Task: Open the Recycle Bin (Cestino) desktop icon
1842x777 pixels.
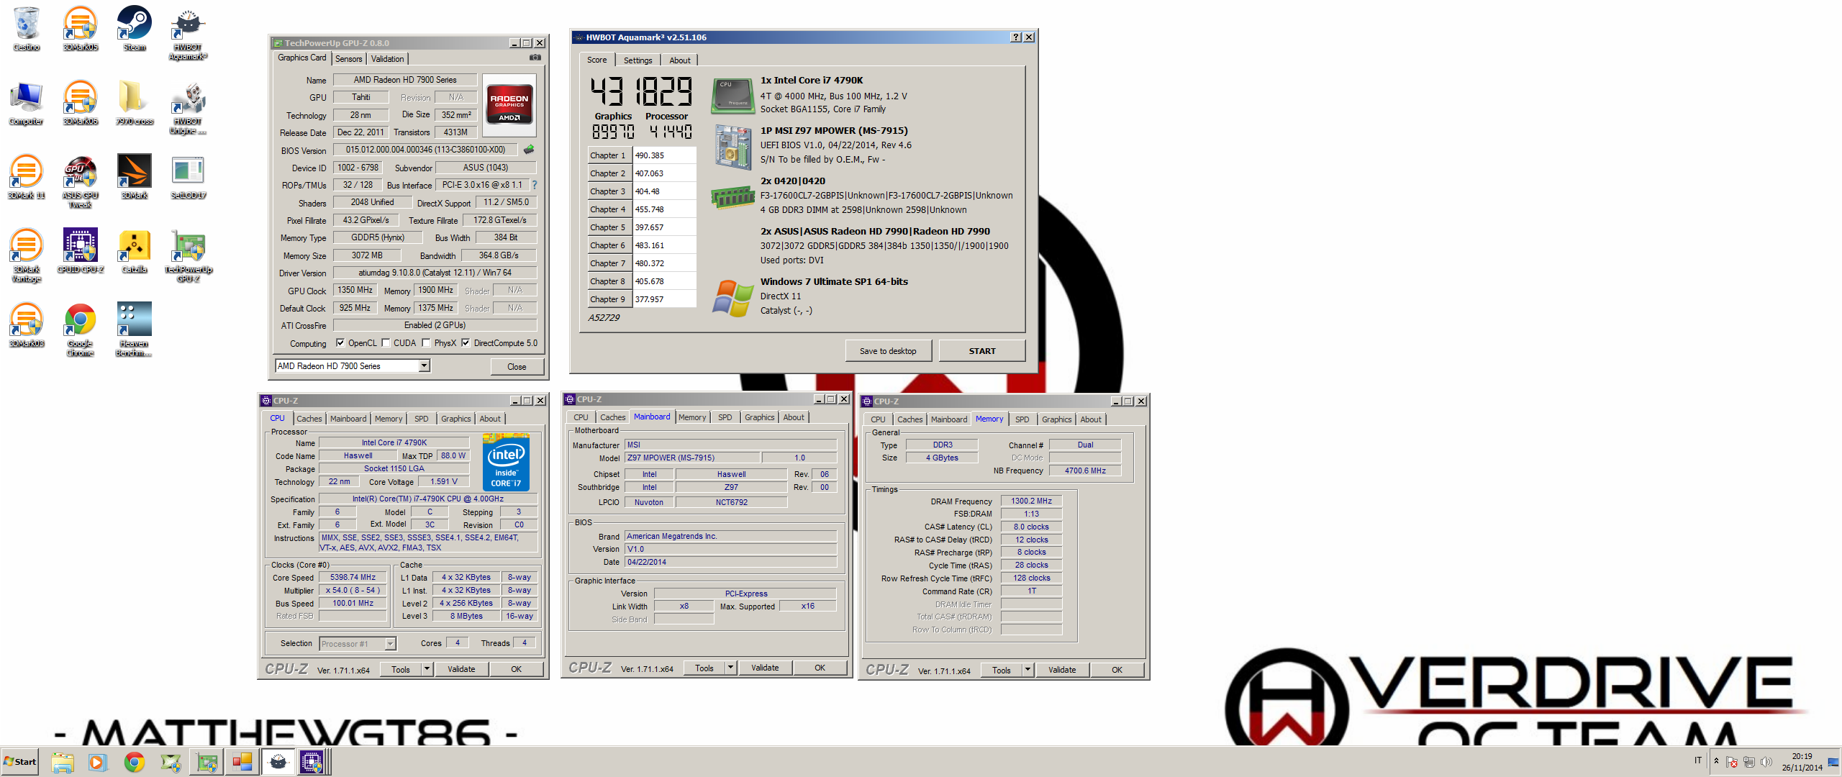Action: tap(27, 29)
